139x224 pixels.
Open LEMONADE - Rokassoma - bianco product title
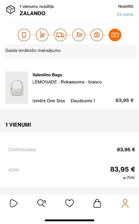click(x=67, y=82)
